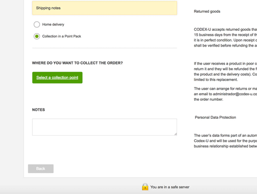The image size is (257, 194).
Task: Click the Collection in a Point Pack label
Action: coord(62,36)
